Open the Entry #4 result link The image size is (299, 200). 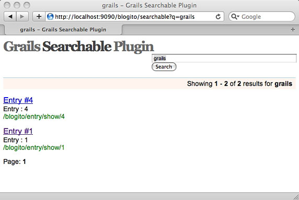coord(18,100)
